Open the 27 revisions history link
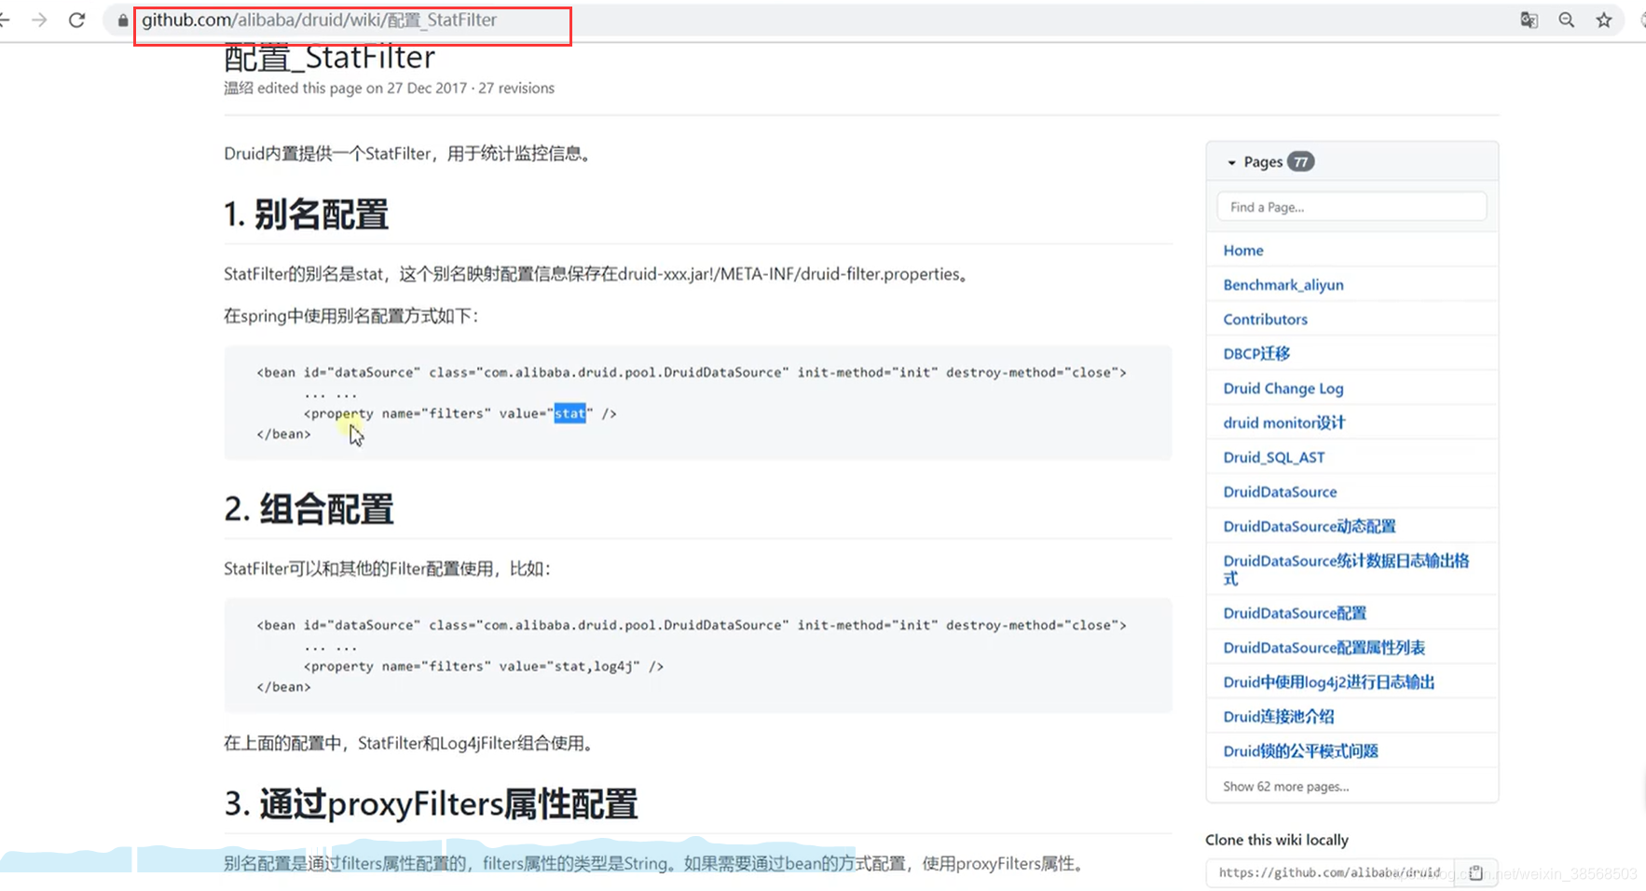The height and width of the screenshot is (891, 1646). tap(516, 88)
